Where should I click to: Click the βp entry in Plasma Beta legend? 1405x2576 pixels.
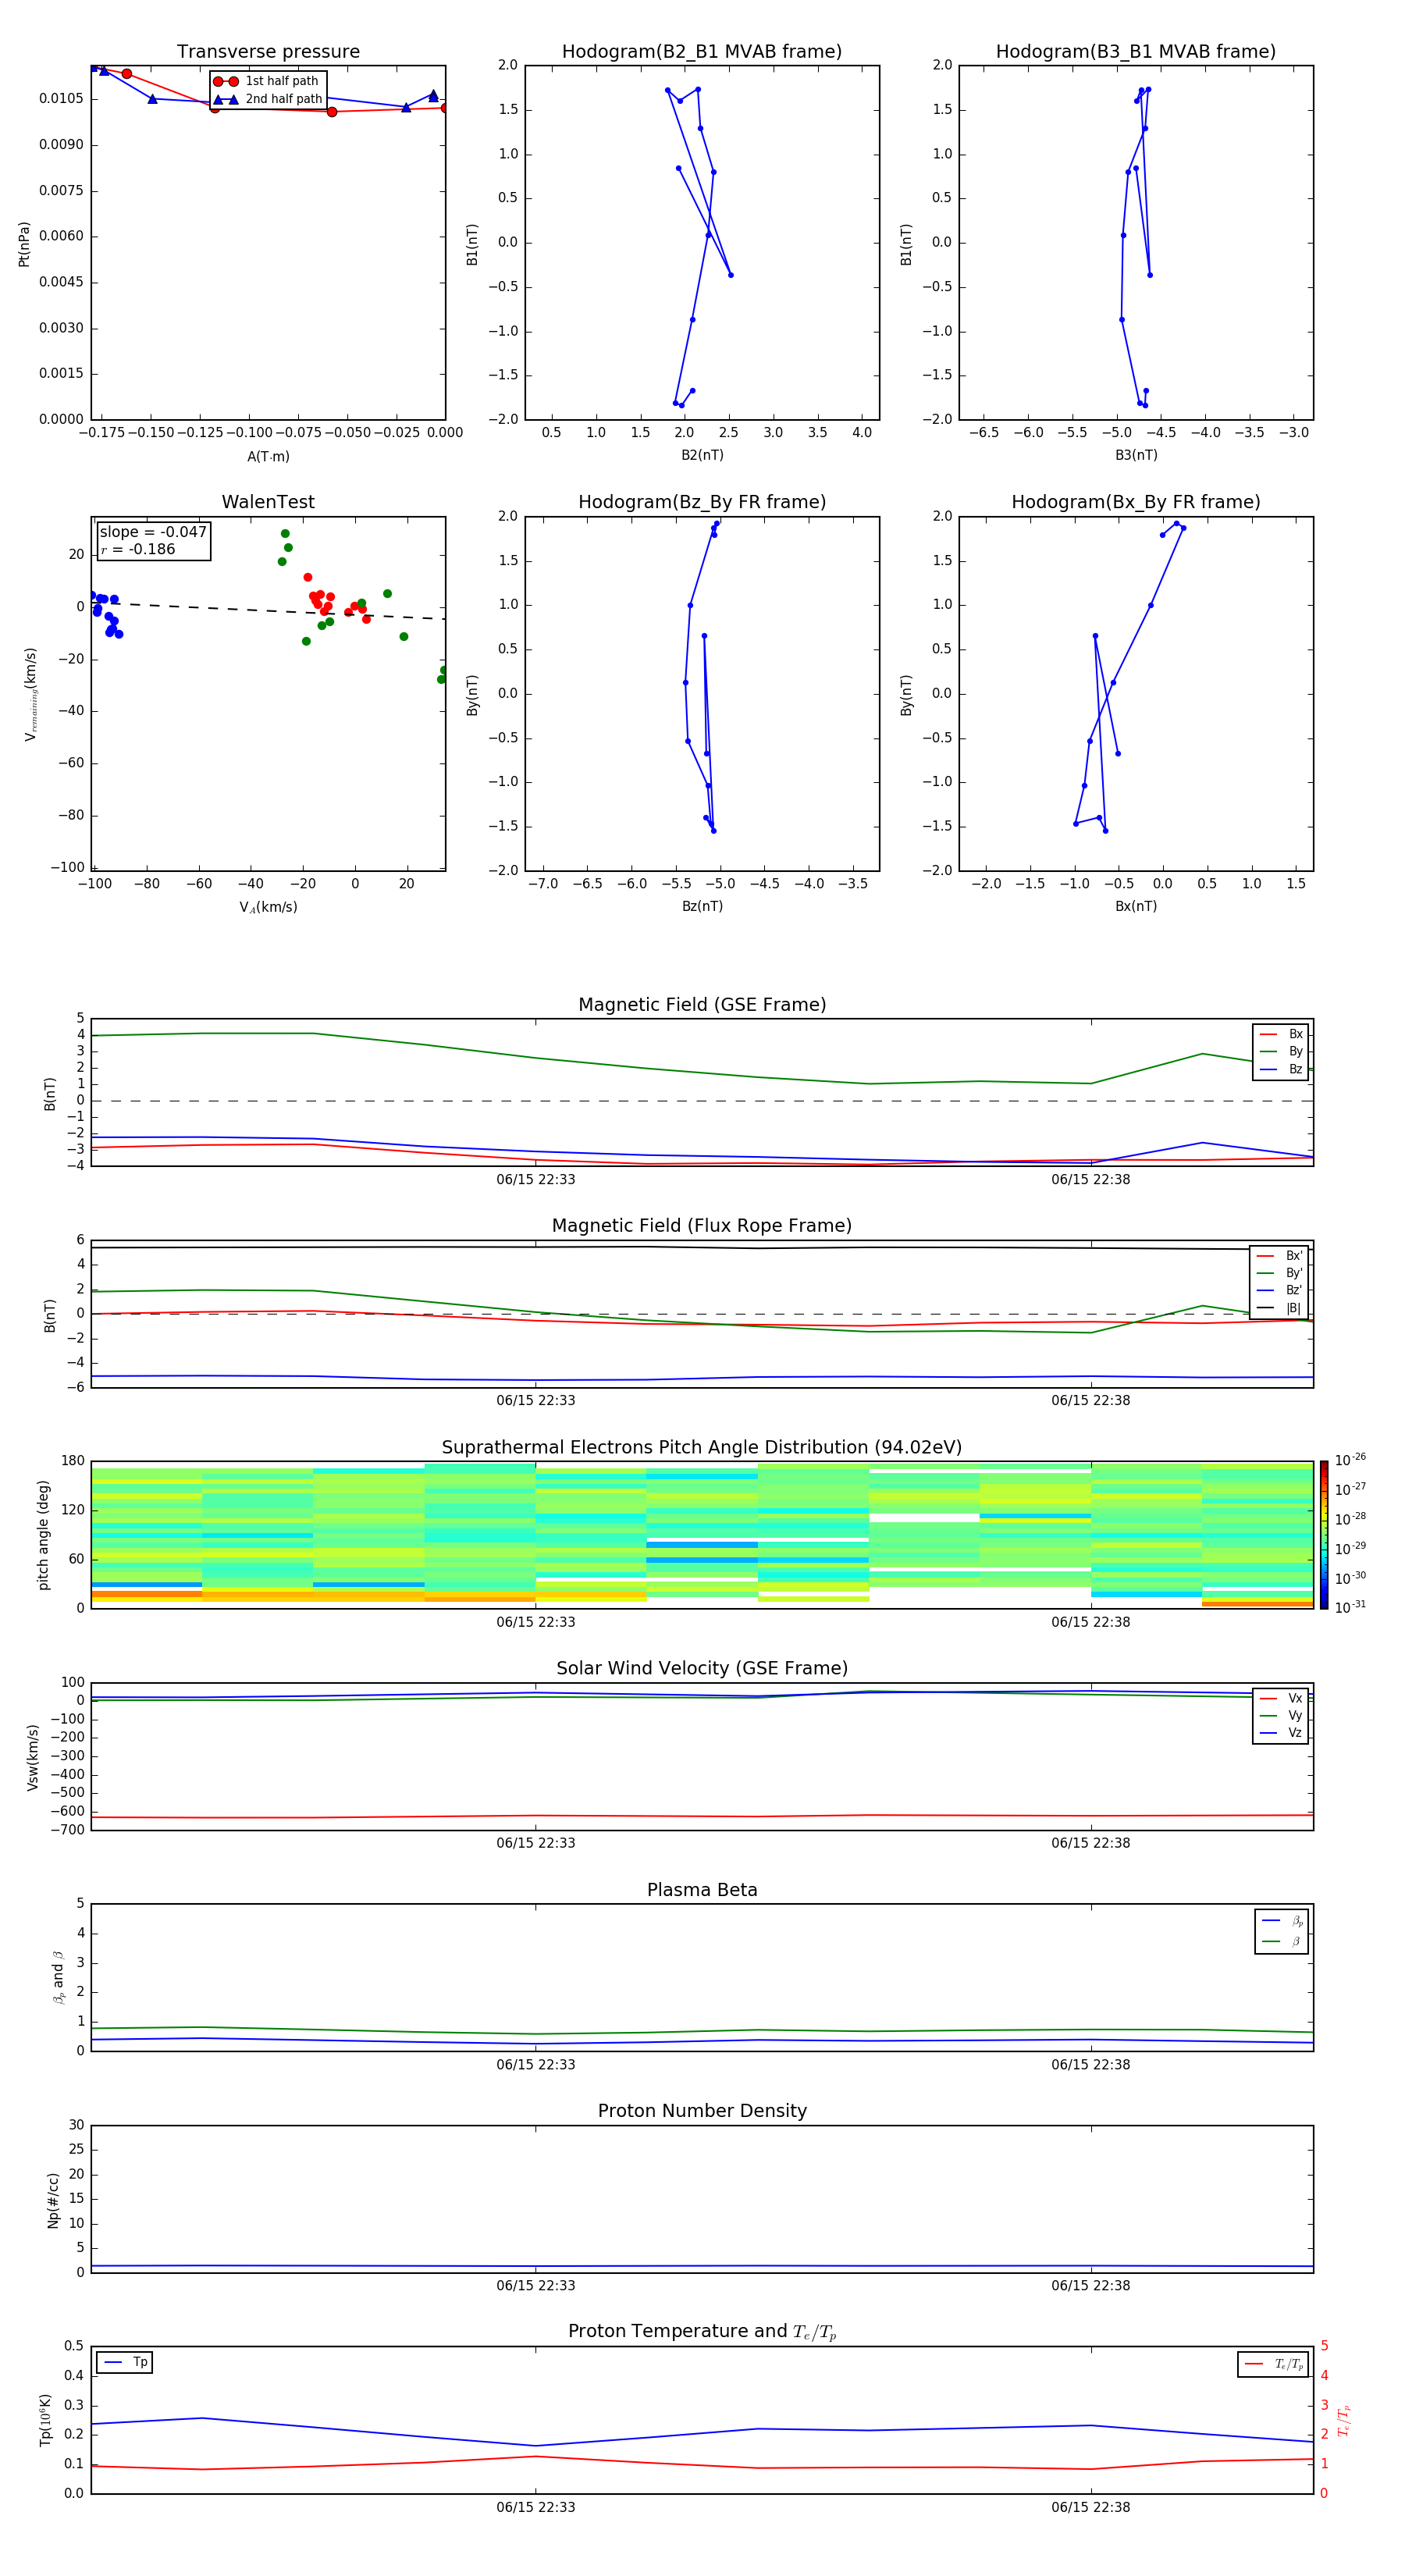[1282, 1921]
